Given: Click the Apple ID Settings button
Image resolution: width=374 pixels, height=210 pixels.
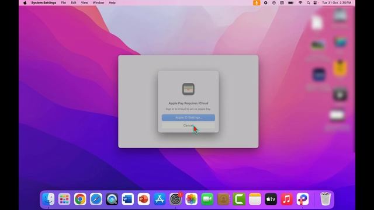Looking at the screenshot, I should (x=188, y=117).
